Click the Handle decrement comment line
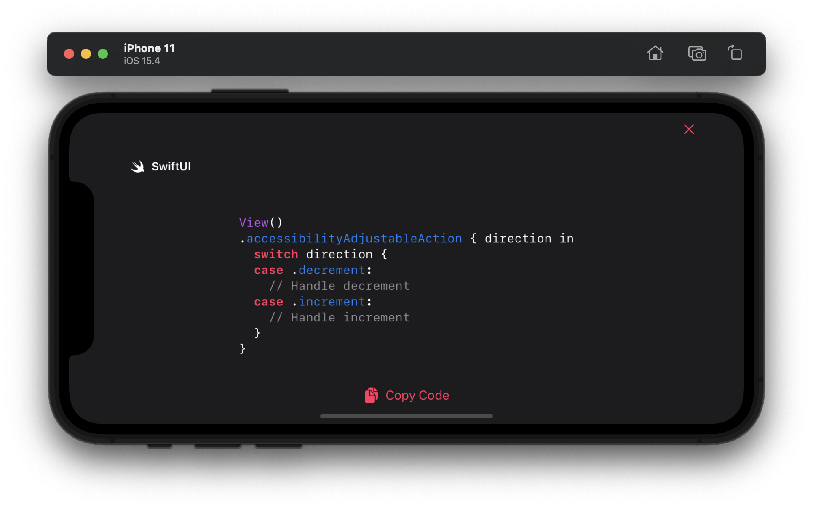 pyautogui.click(x=340, y=286)
